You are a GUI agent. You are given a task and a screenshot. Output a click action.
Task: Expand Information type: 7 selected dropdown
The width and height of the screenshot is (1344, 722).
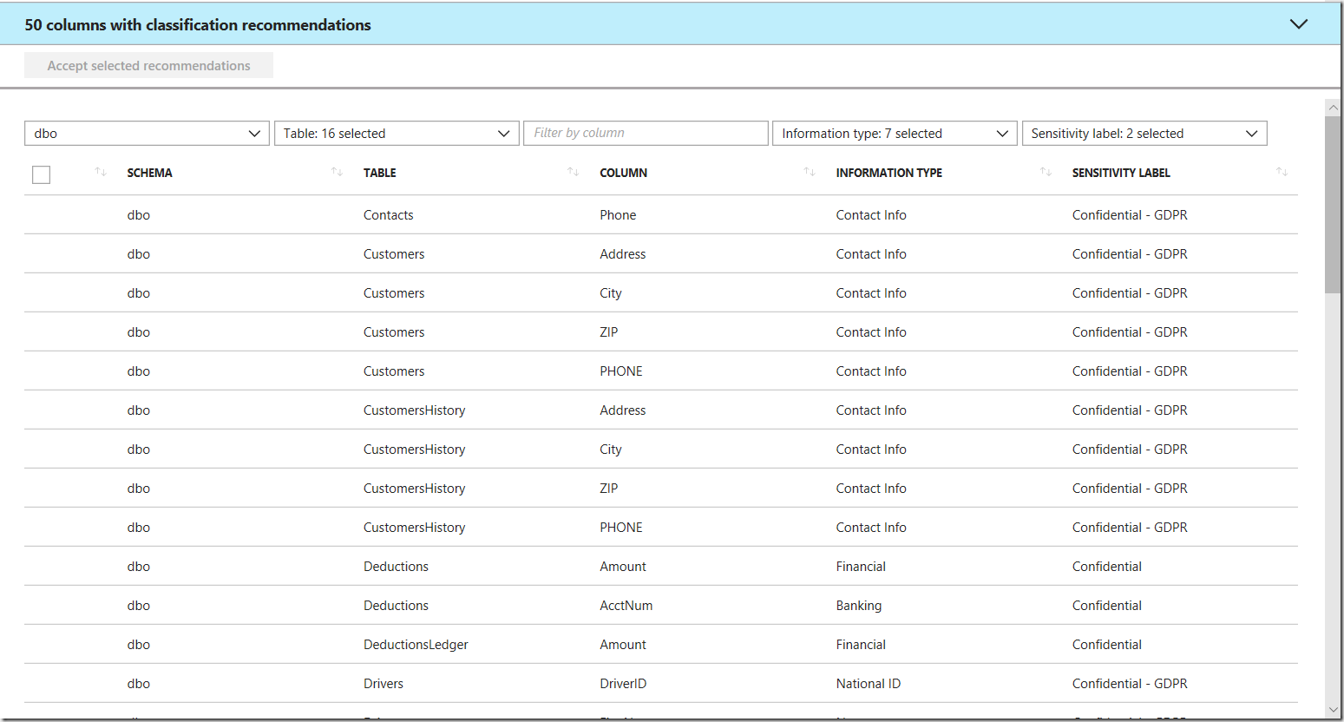tap(894, 134)
